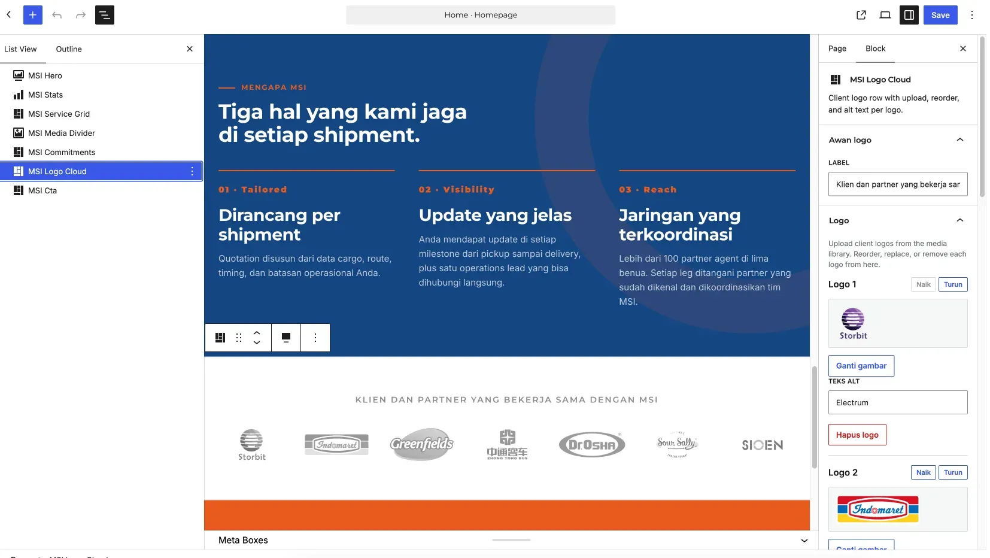990x558 pixels.
Task: Click the 'Update yang jelas' heading
Action: 495,215
